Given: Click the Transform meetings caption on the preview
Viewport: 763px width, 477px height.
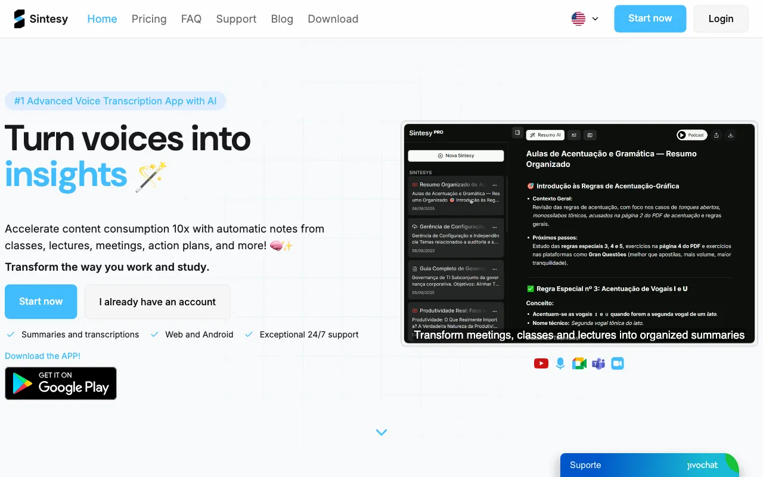Looking at the screenshot, I should [579, 335].
